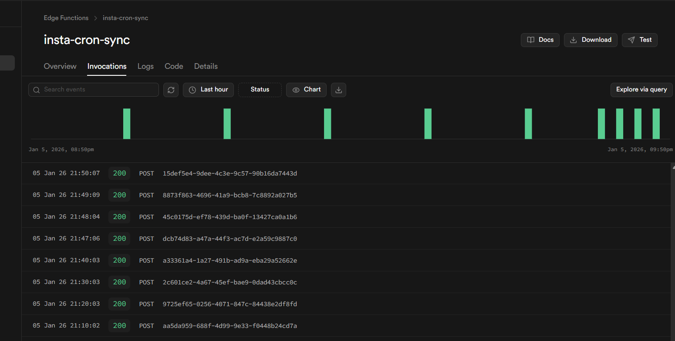Viewport: 675px width, 341px height.
Task: Click the download arrow icon on Download button
Action: pyautogui.click(x=574, y=40)
